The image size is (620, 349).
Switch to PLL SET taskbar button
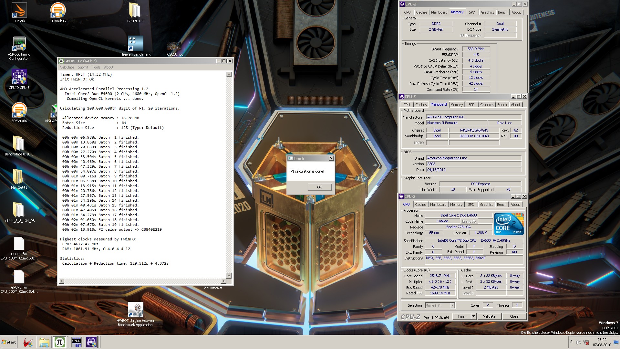coord(77,342)
